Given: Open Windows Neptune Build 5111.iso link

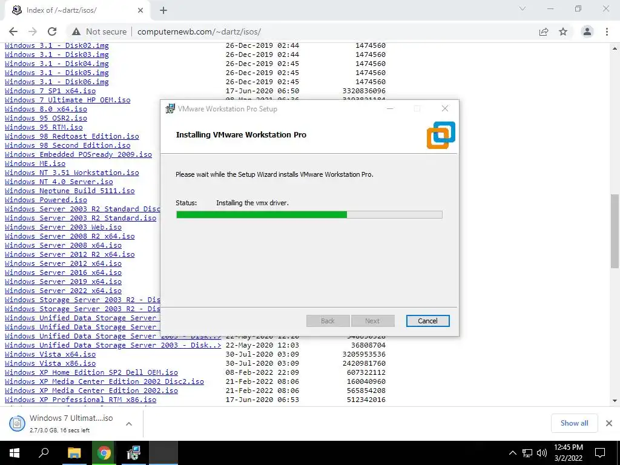Looking at the screenshot, I should click(x=70, y=191).
